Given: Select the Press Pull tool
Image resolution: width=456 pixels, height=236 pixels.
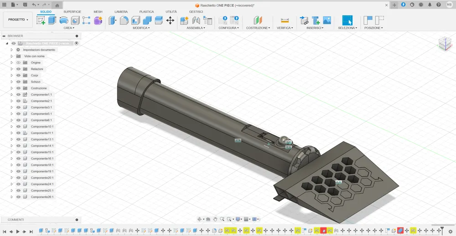Looking at the screenshot, I should click(113, 21).
